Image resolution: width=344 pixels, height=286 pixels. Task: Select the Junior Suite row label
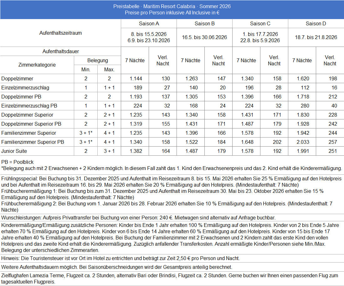tap(14, 151)
